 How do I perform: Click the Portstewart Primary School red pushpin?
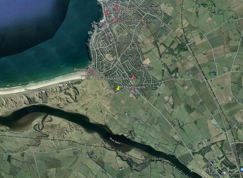116,7
